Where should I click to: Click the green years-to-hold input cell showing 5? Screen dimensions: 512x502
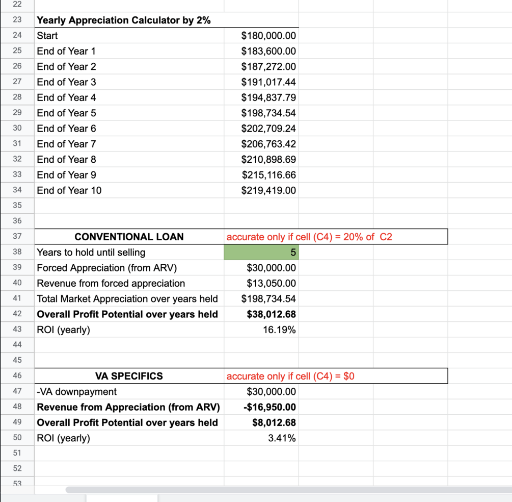(261, 252)
